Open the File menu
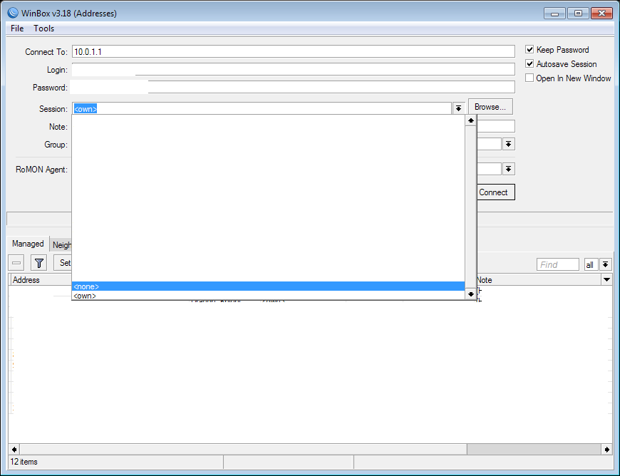Image resolution: width=620 pixels, height=476 pixels. point(17,29)
